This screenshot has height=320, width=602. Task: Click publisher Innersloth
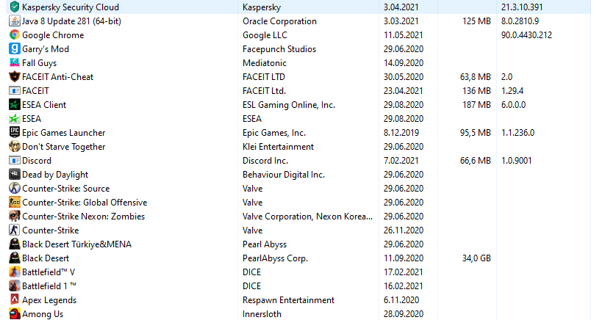point(262,314)
